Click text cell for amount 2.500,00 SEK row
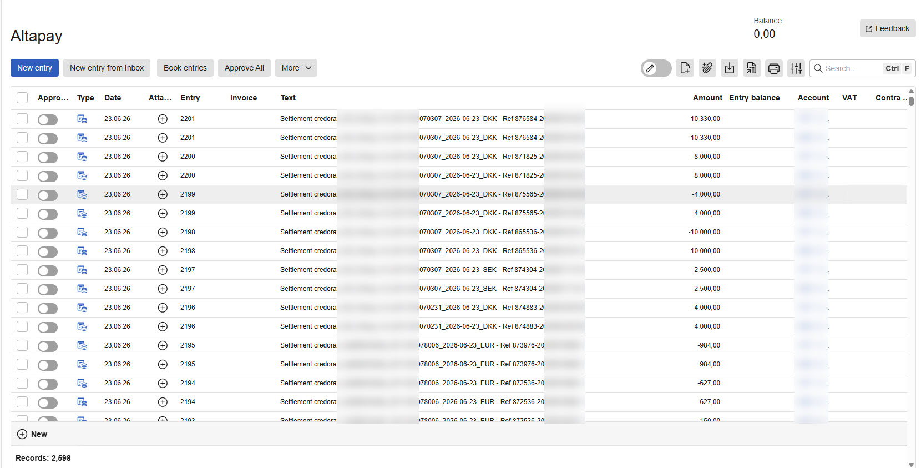Screen dimensions: 921x468 click(x=433, y=289)
